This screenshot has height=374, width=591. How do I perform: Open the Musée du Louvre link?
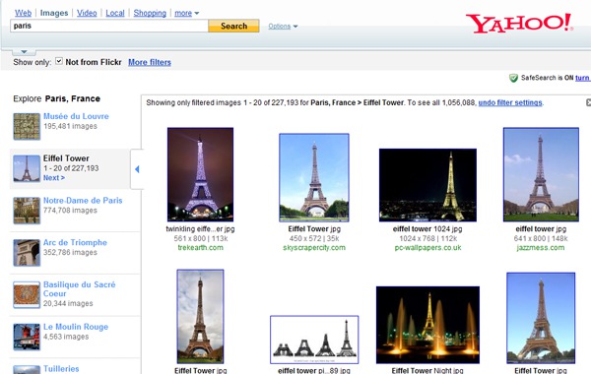coord(76,116)
